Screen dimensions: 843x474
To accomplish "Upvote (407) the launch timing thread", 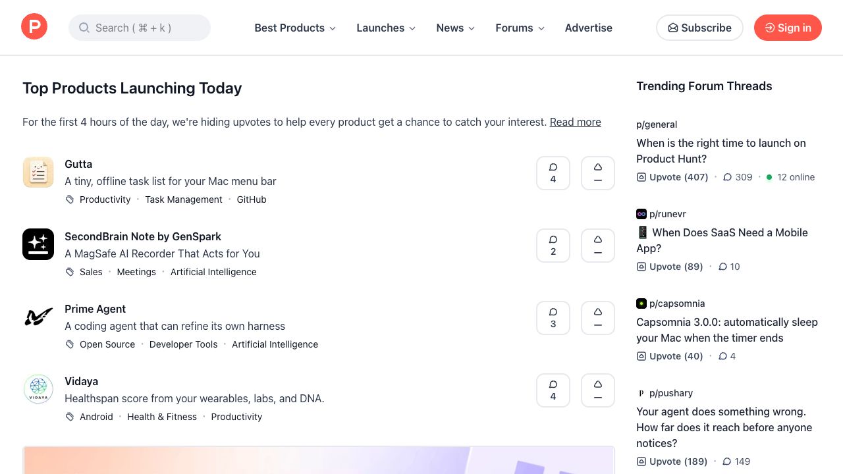I will pyautogui.click(x=672, y=177).
